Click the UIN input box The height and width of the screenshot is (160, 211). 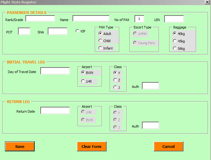[x=174, y=19]
